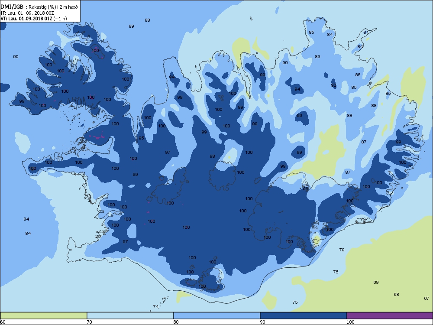Click the light blue 70–80 legend swatch
Viewport: 433px width, 325px height.
click(130, 315)
